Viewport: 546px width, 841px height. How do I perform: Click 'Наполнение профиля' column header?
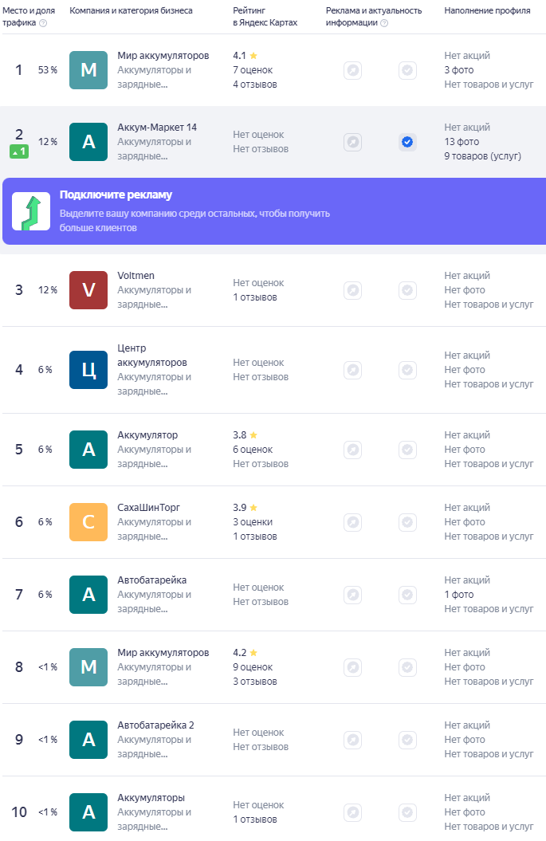487,10
